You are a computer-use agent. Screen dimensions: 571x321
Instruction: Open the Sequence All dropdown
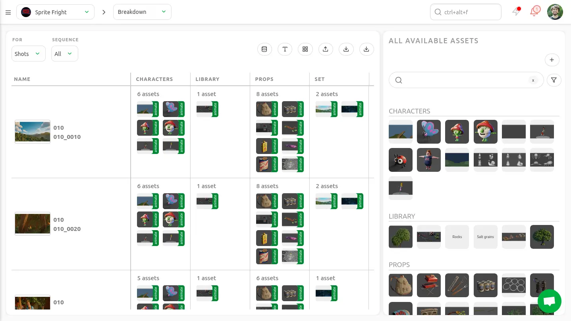[64, 54]
